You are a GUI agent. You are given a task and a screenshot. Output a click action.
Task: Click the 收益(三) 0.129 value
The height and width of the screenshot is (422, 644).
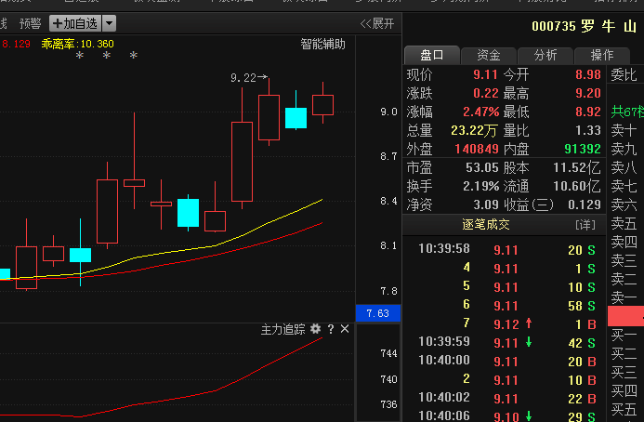point(585,204)
